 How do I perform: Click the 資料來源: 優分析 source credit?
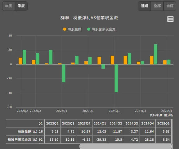(161, 115)
